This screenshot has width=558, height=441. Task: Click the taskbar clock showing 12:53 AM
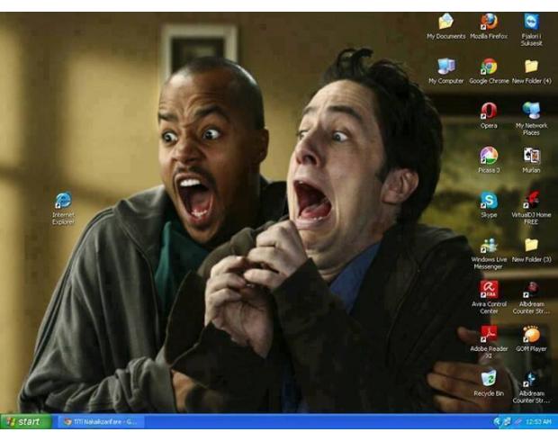pyautogui.click(x=538, y=422)
